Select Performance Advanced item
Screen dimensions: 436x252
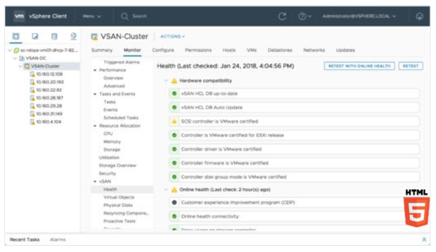click(114, 86)
